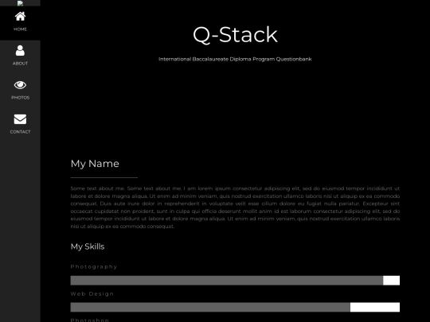The width and height of the screenshot is (430, 322).
Task: Click the Web Design skill bar
Action: [x=235, y=307]
